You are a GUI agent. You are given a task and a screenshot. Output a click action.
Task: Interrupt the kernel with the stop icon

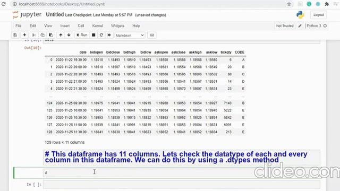93,35
